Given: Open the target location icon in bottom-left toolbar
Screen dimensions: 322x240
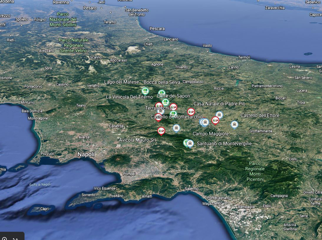Looking at the screenshot, I should (x=4, y=238).
